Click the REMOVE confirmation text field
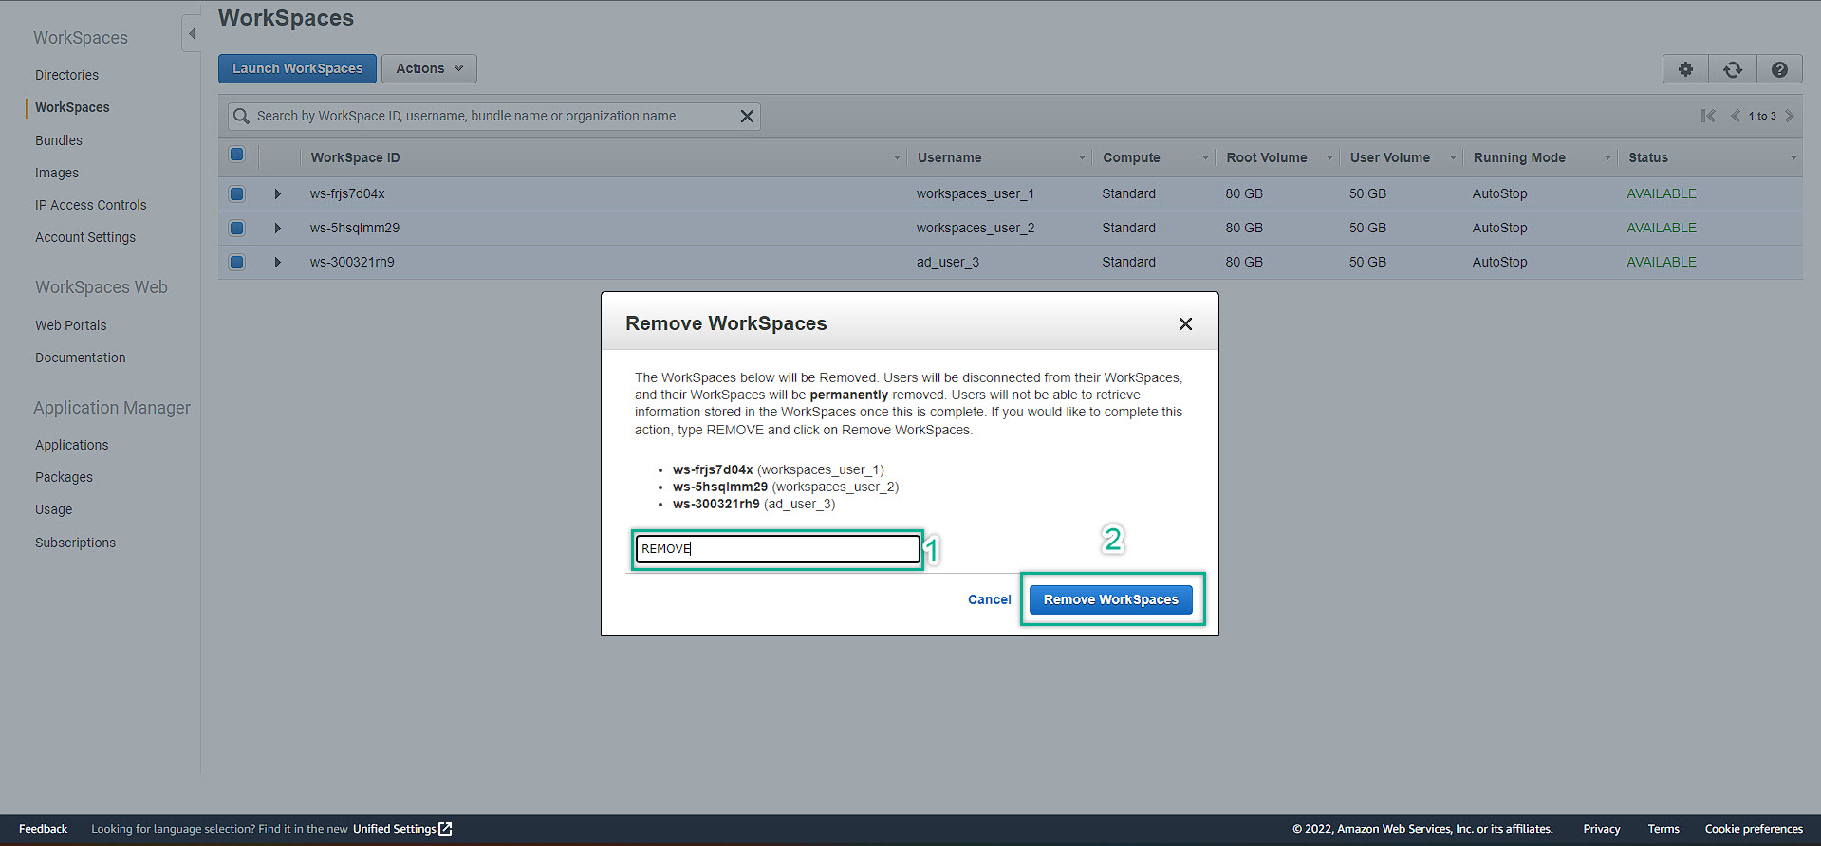This screenshot has width=1821, height=846. [777, 549]
